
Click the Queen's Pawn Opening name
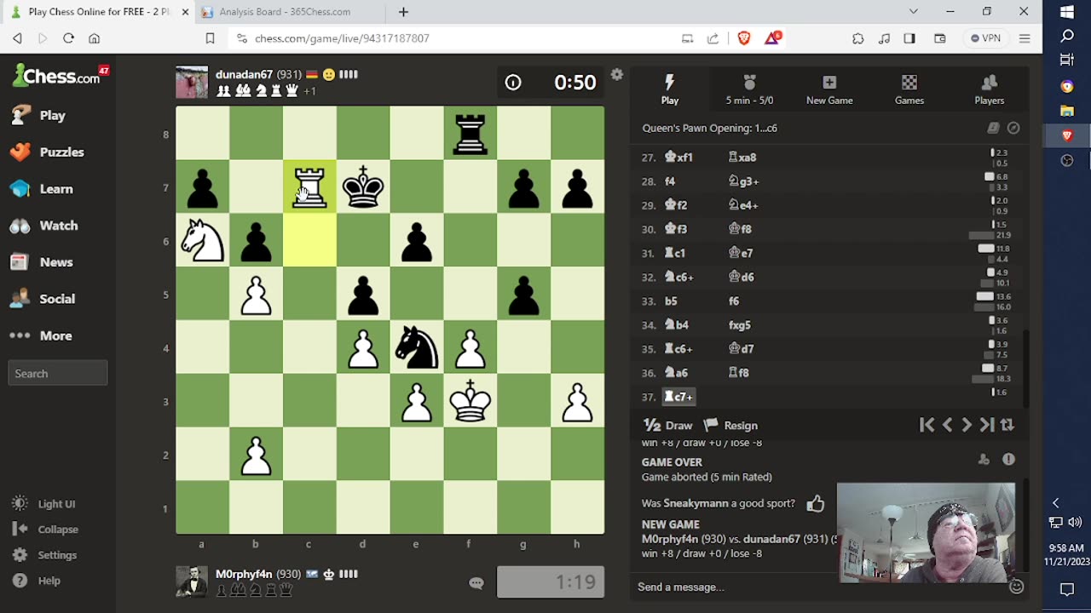click(x=709, y=129)
